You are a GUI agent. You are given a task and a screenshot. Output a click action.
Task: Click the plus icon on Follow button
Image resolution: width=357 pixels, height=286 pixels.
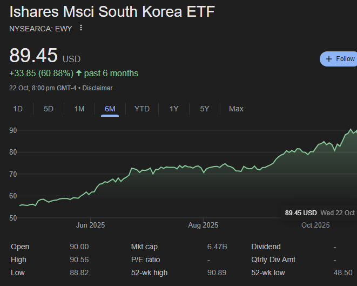tap(329, 59)
